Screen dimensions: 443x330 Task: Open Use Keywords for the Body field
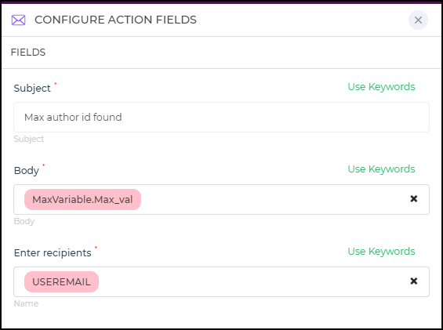coord(381,169)
